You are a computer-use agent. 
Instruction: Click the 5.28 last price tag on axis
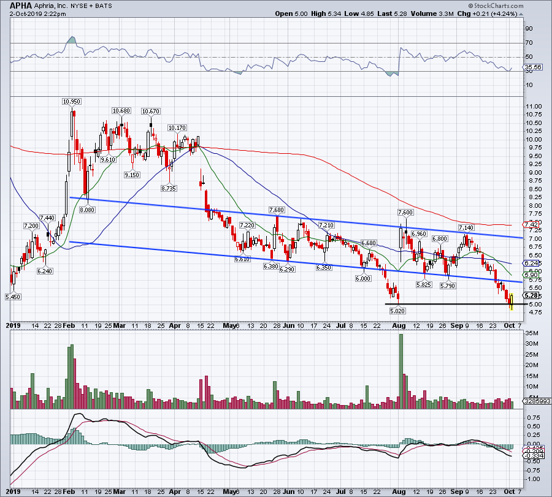coord(531,295)
